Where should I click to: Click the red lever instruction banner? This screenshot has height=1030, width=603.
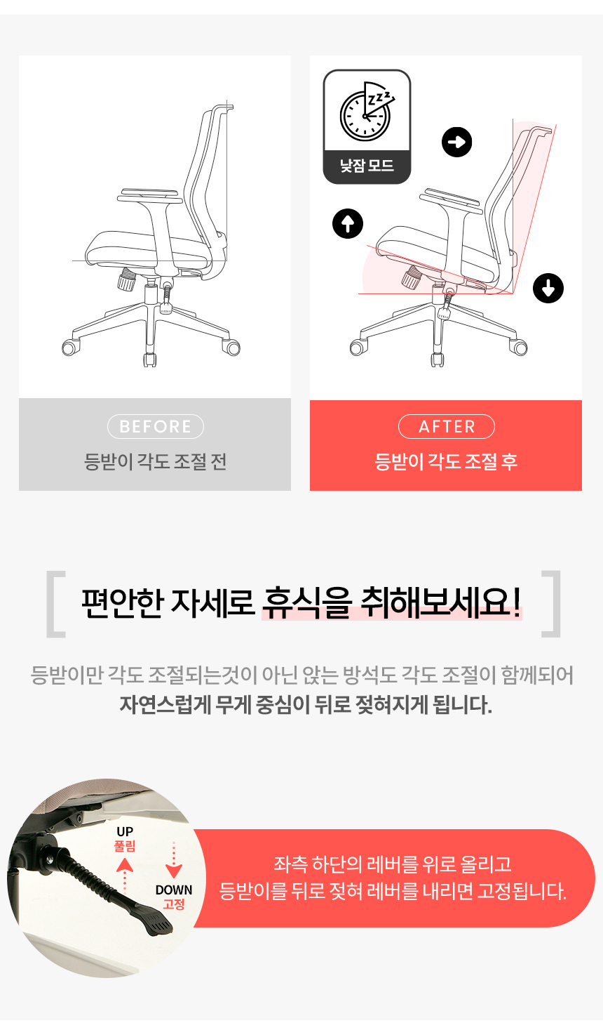393,878
